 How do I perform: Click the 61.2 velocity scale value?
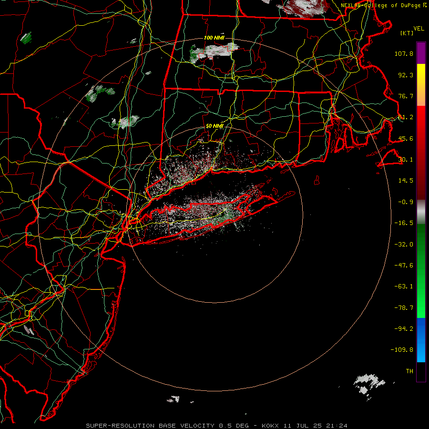[406, 117]
